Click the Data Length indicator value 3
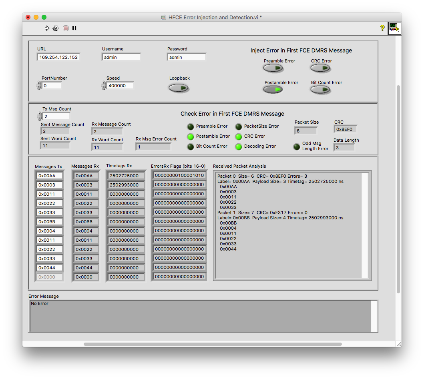 coord(344,148)
